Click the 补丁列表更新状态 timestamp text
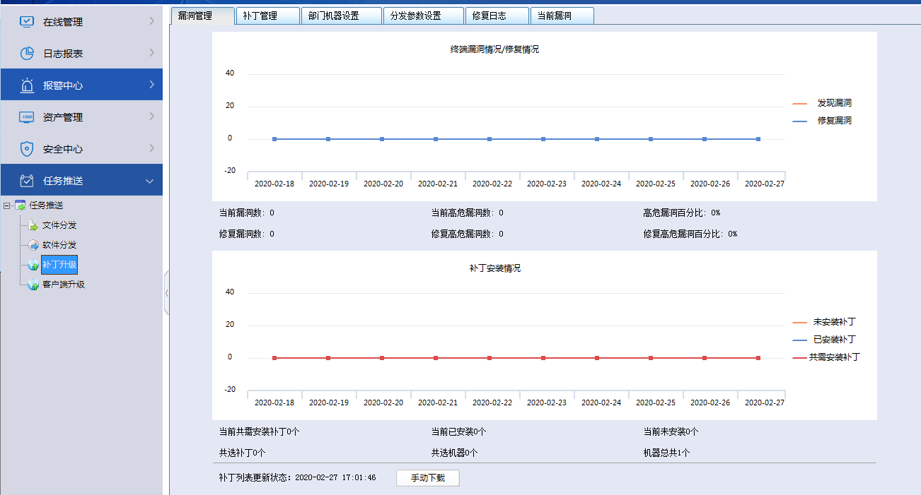 click(298, 478)
